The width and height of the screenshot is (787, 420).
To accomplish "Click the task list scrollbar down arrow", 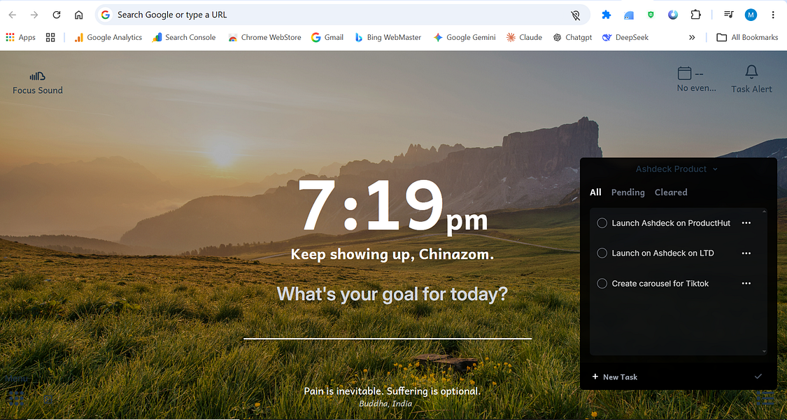I will [765, 351].
